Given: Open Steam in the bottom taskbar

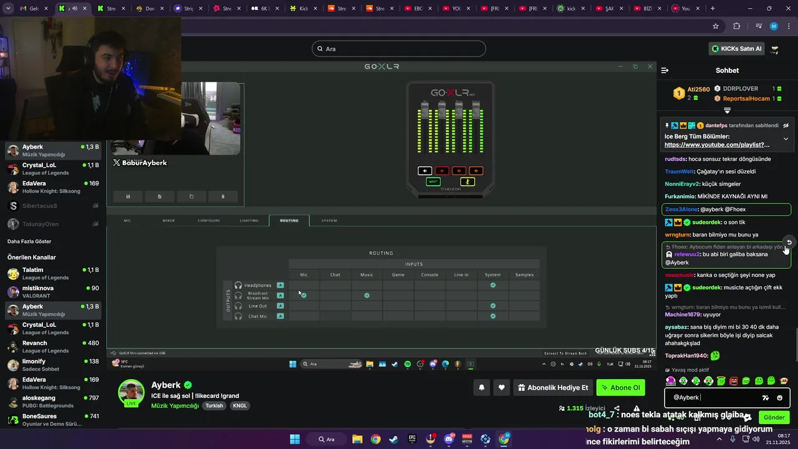Looking at the screenshot, I should pyautogui.click(x=393, y=439).
